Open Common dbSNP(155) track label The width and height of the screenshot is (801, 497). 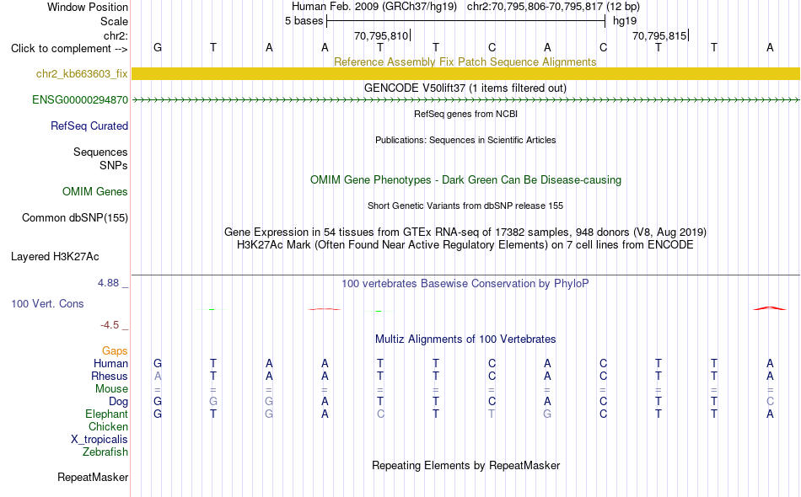[75, 218]
